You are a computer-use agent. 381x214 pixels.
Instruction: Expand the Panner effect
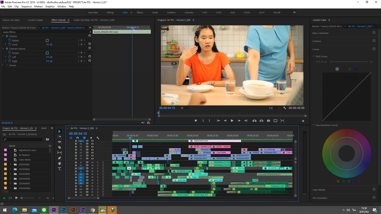pos(3,65)
